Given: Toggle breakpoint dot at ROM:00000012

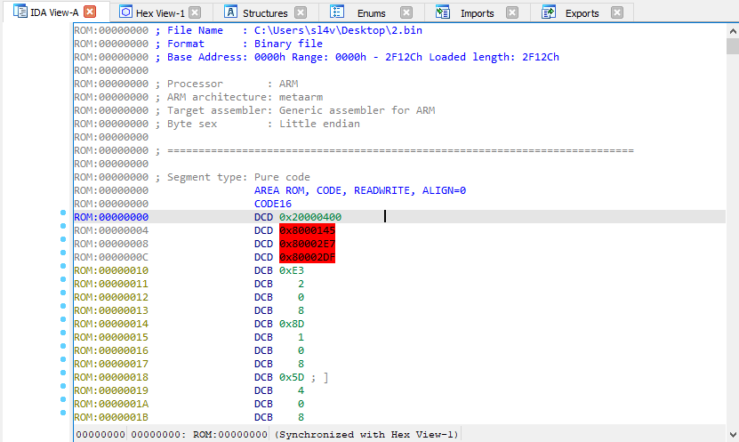Looking at the screenshot, I should pyautogui.click(x=63, y=293).
